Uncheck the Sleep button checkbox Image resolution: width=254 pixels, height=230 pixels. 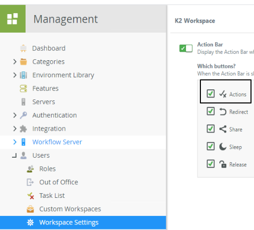click(210, 146)
